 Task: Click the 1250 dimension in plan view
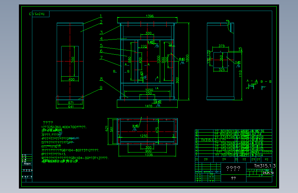click(x=144, y=136)
